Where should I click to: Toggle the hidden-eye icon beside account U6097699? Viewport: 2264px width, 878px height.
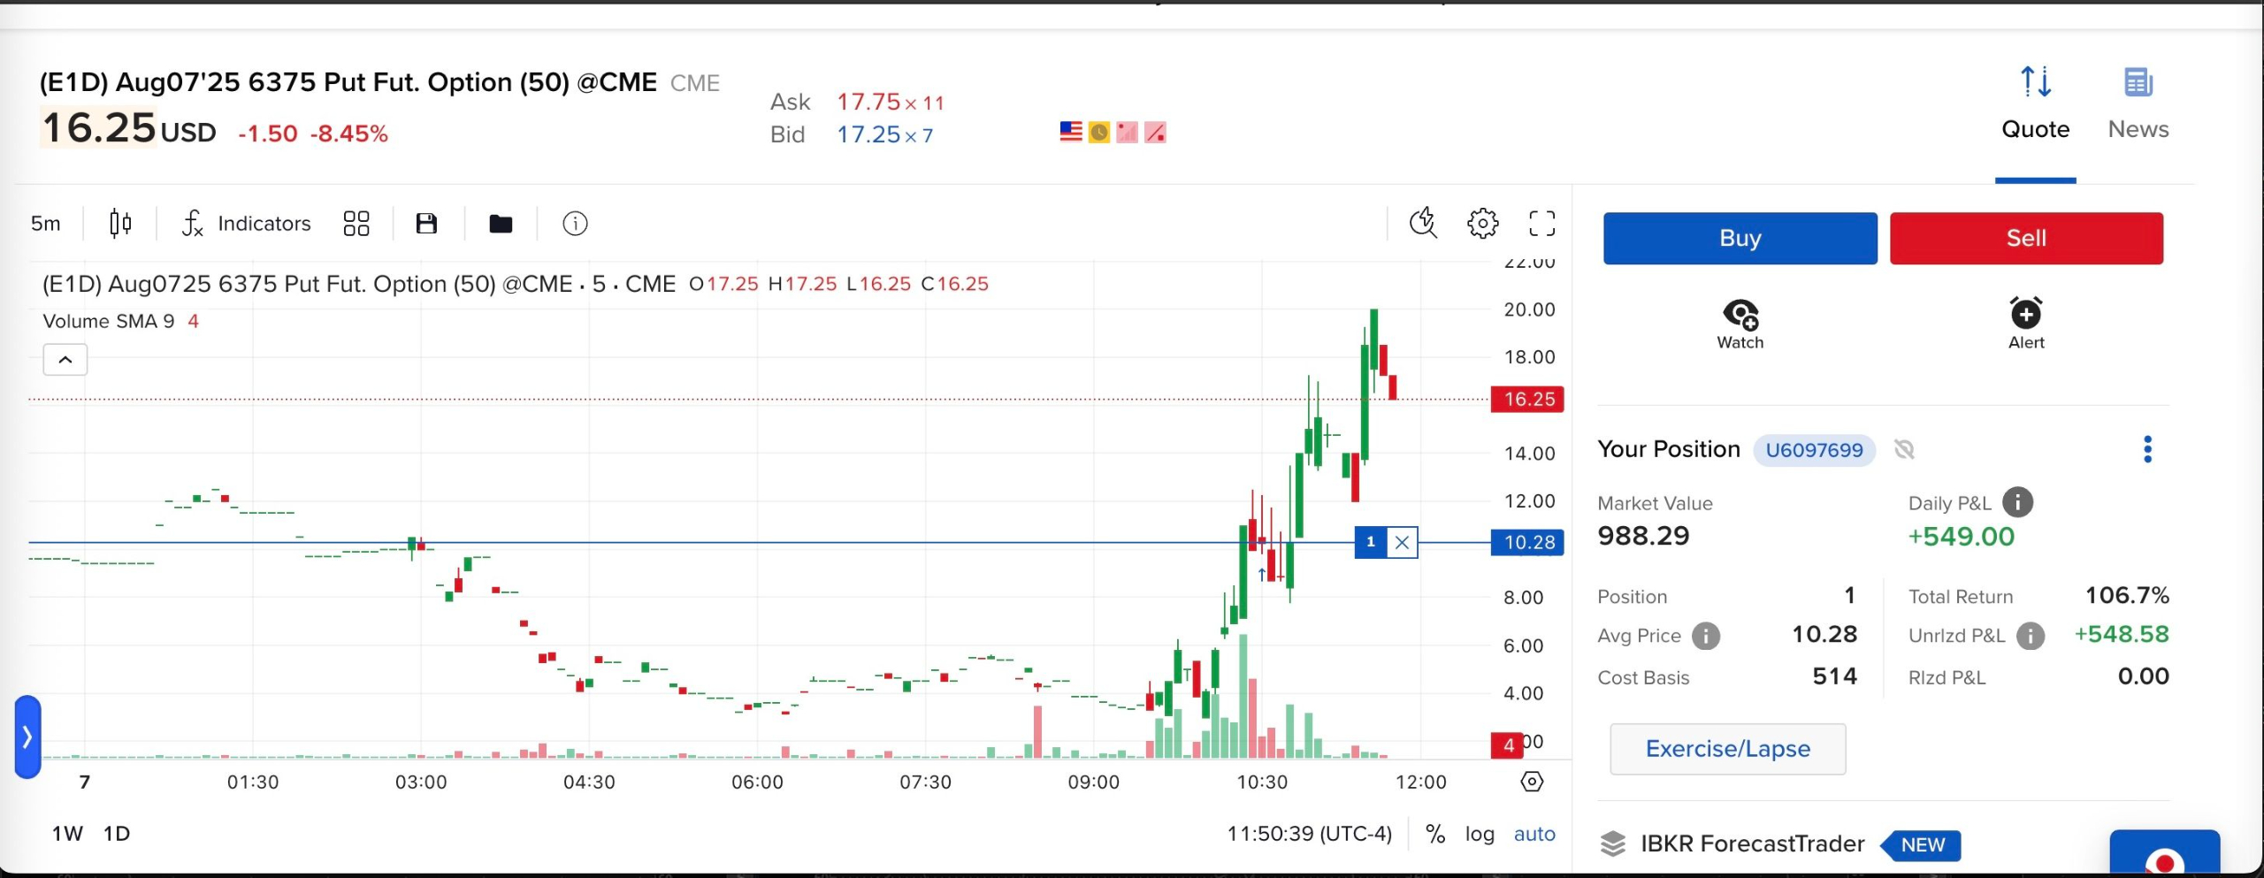[x=1904, y=450]
